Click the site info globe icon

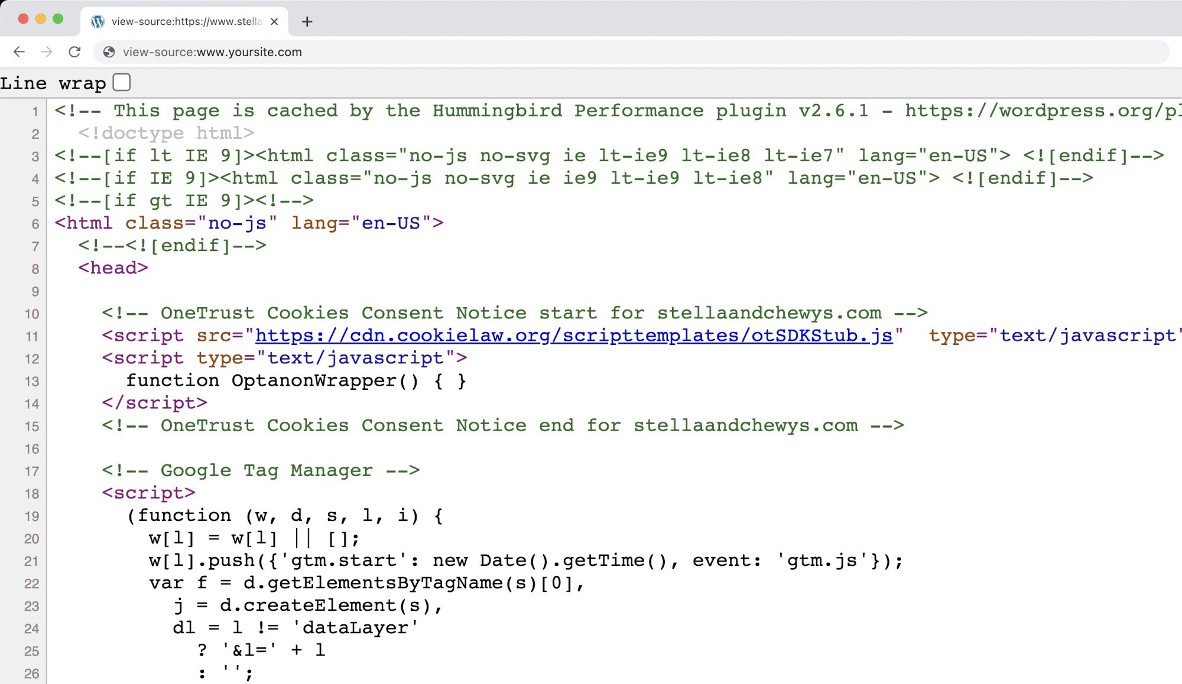point(109,52)
